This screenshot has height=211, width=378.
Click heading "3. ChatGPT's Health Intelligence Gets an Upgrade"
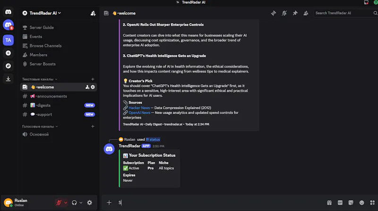pos(164,56)
